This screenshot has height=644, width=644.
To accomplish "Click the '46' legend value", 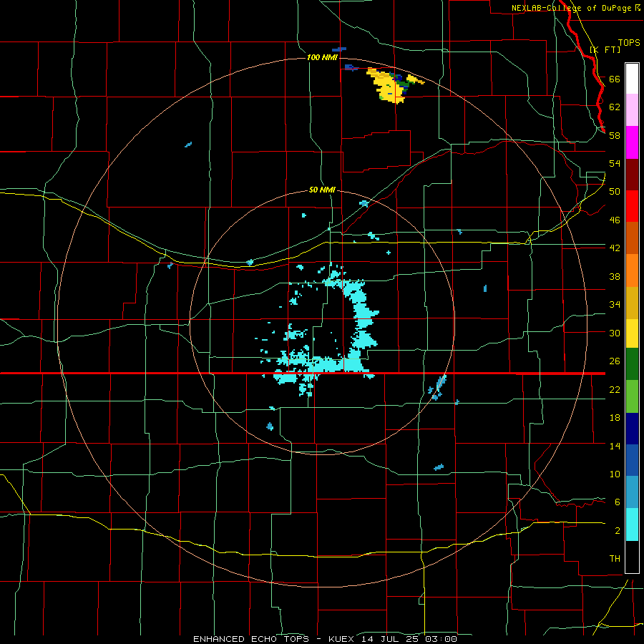I will tap(615, 220).
